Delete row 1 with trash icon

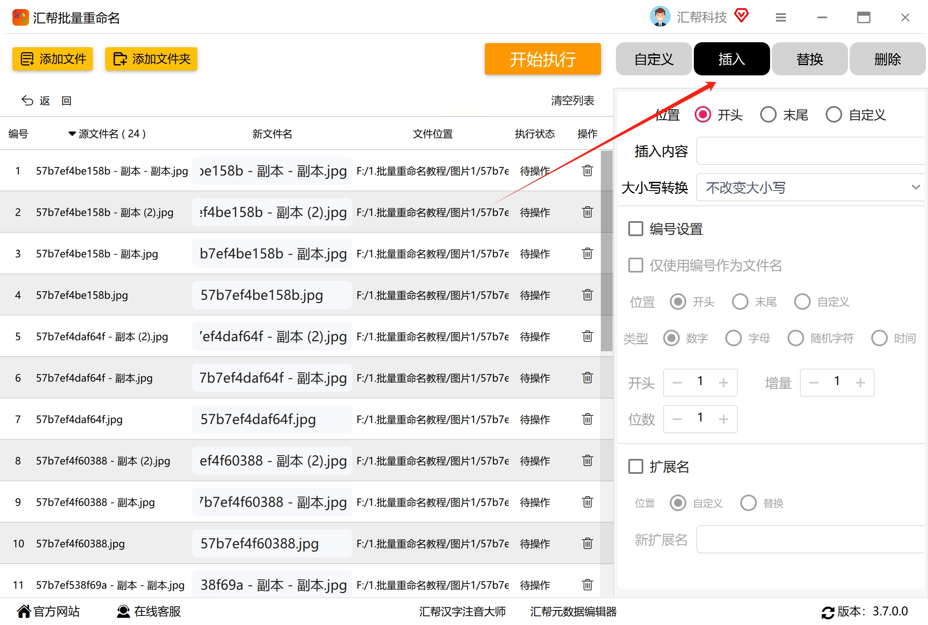coord(587,171)
